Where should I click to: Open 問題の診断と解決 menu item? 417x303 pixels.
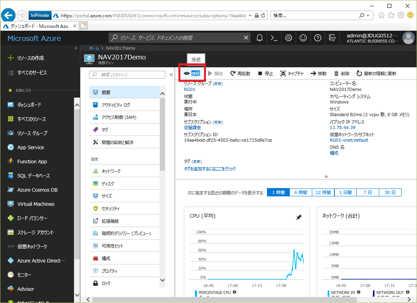(x=124, y=142)
